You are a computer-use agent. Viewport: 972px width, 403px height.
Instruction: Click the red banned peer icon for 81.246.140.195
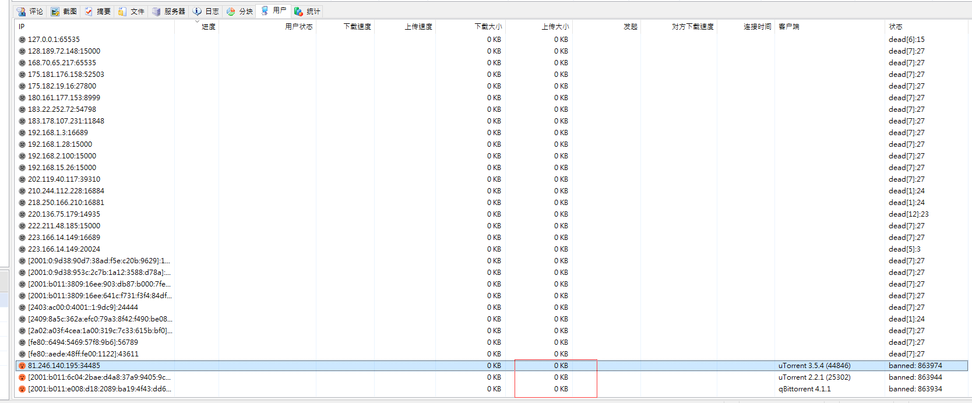(22, 366)
